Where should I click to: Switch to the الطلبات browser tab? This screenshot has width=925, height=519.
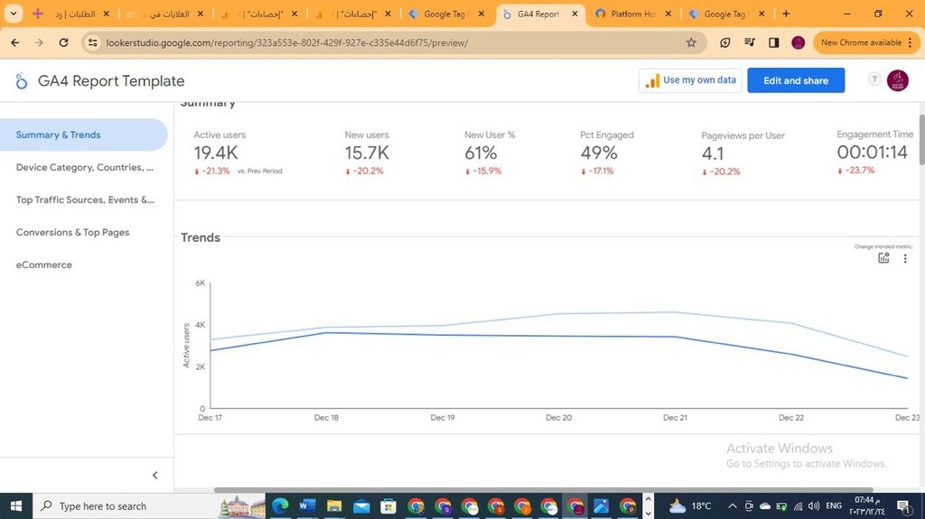(70, 14)
